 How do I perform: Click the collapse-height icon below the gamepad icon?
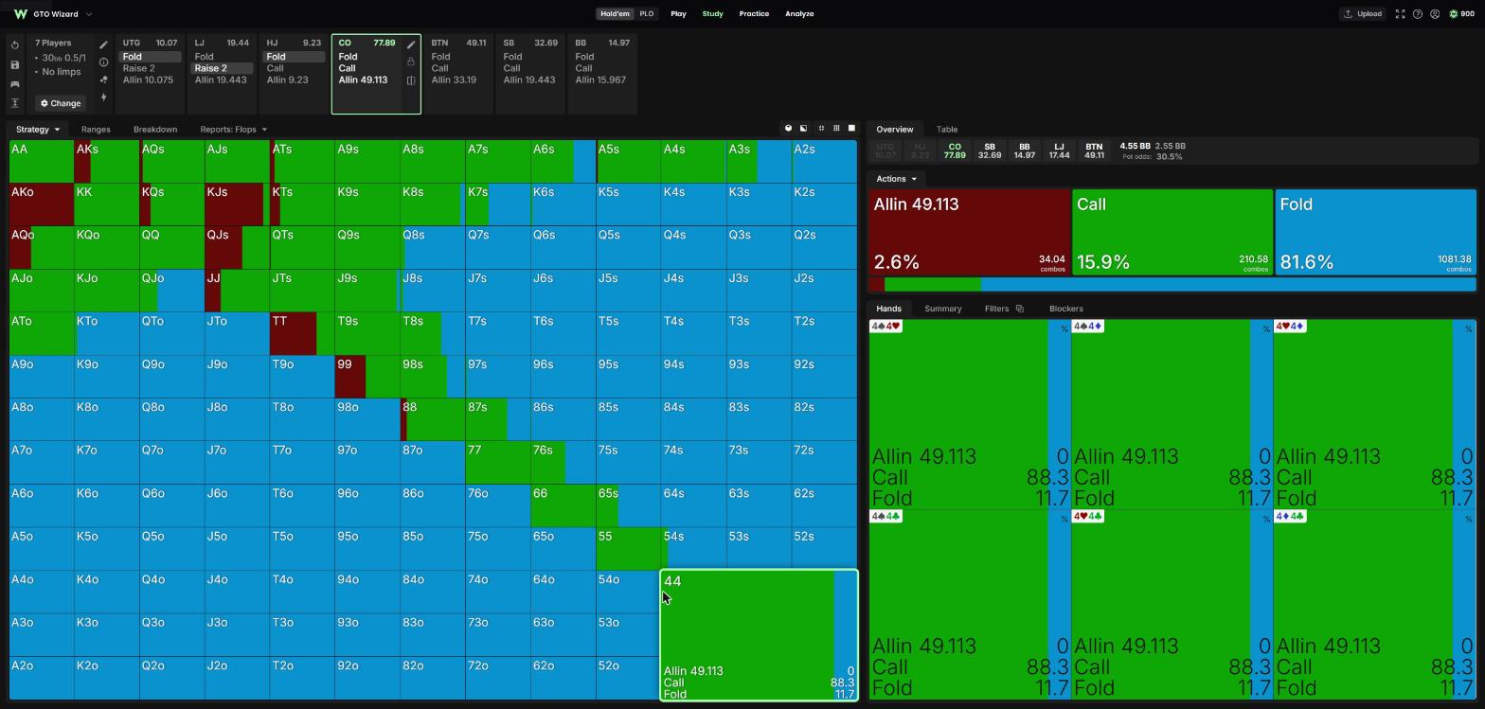coord(15,102)
